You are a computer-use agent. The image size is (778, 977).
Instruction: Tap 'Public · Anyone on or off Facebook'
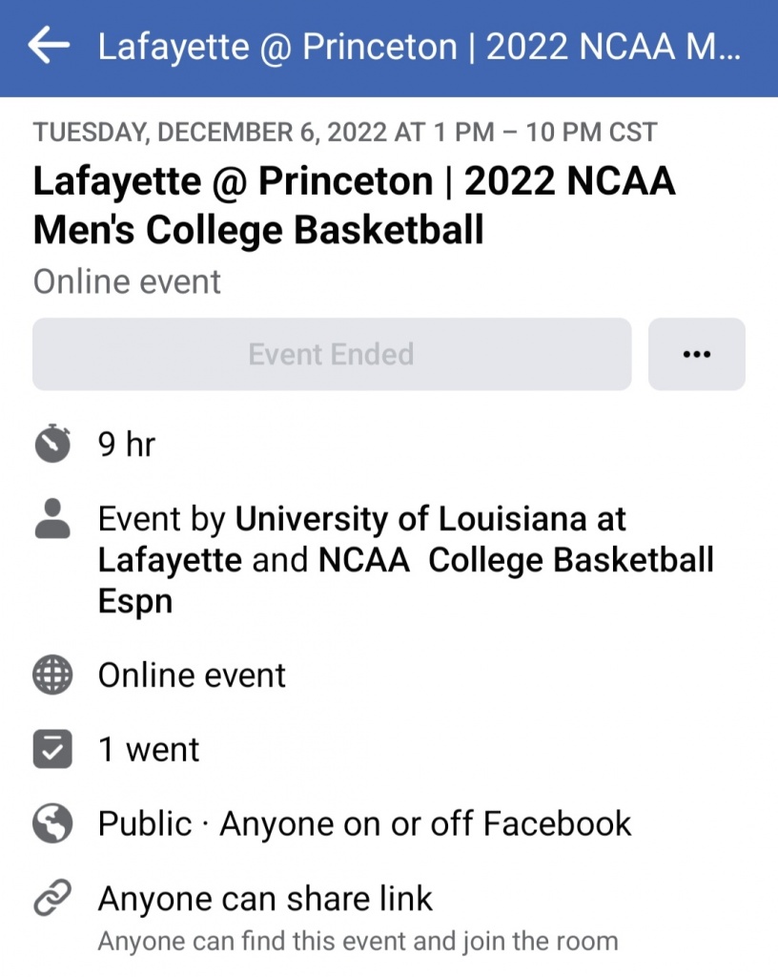[364, 823]
